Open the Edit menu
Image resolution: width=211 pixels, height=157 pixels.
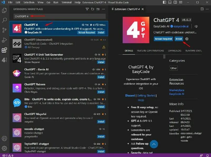(x=18, y=2)
